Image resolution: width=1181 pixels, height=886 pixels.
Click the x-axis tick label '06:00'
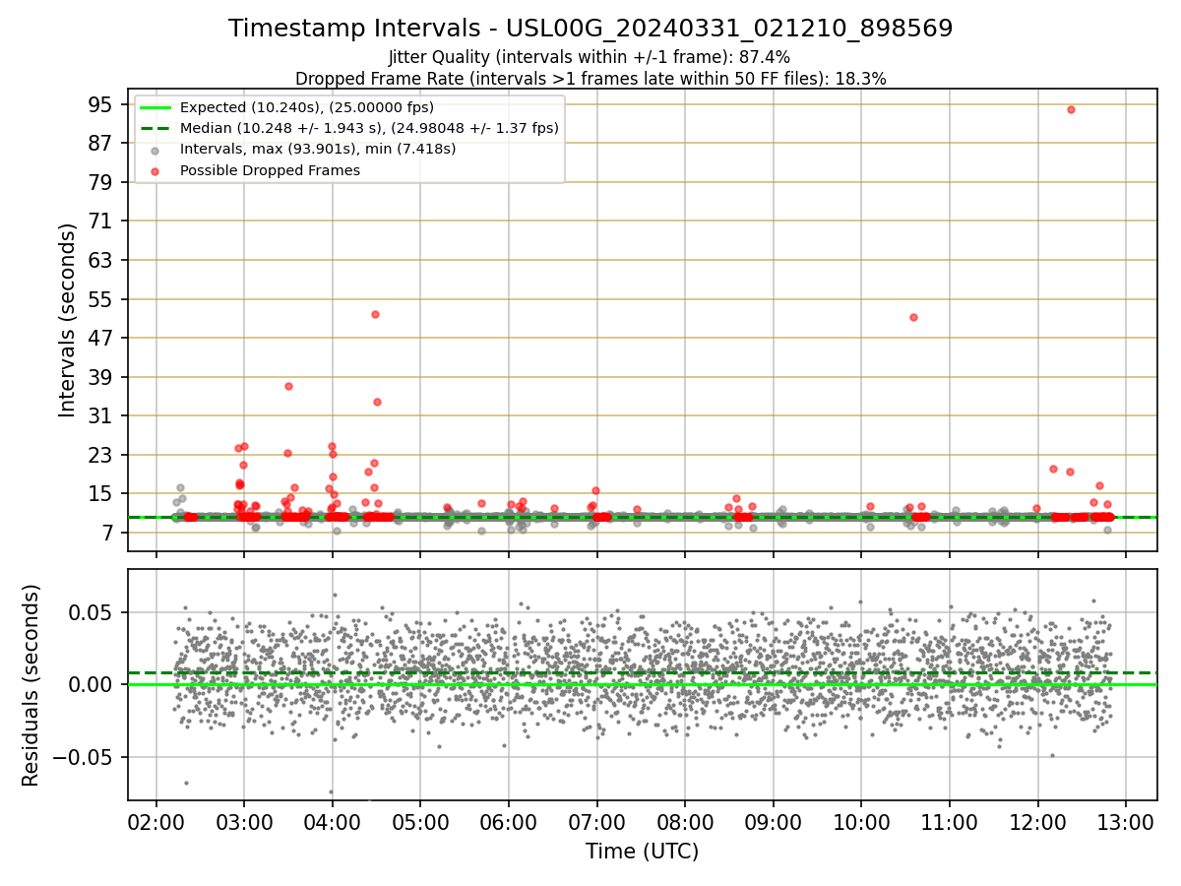click(x=509, y=824)
